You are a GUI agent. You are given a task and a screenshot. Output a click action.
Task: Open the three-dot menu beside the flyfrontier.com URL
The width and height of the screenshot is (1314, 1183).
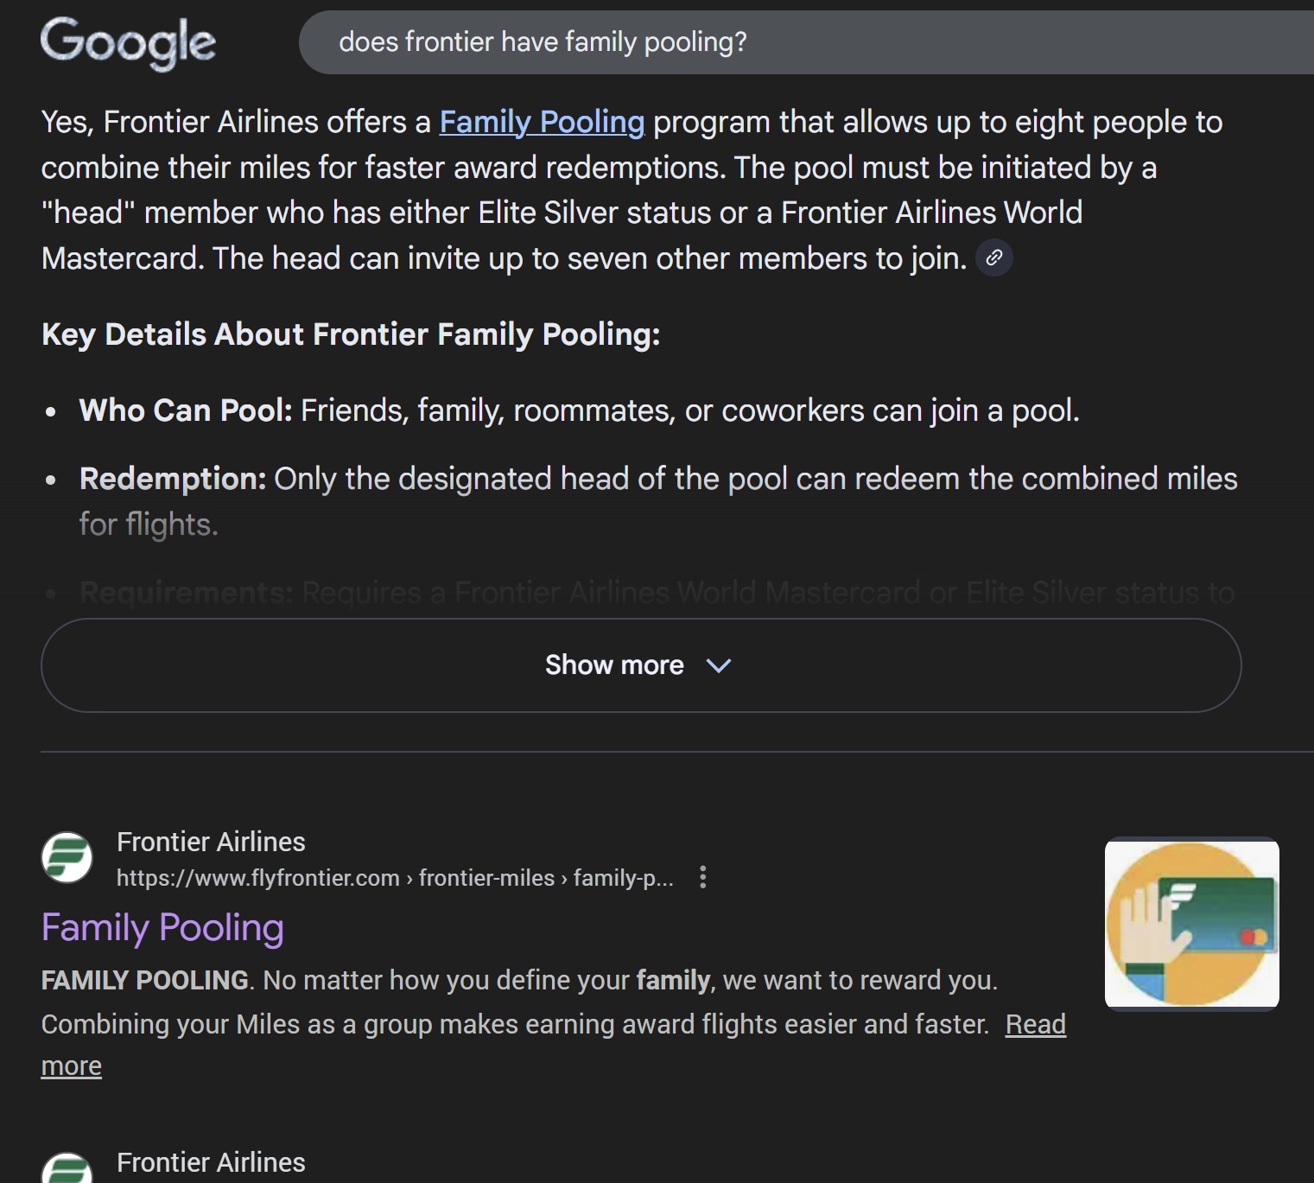point(703,877)
